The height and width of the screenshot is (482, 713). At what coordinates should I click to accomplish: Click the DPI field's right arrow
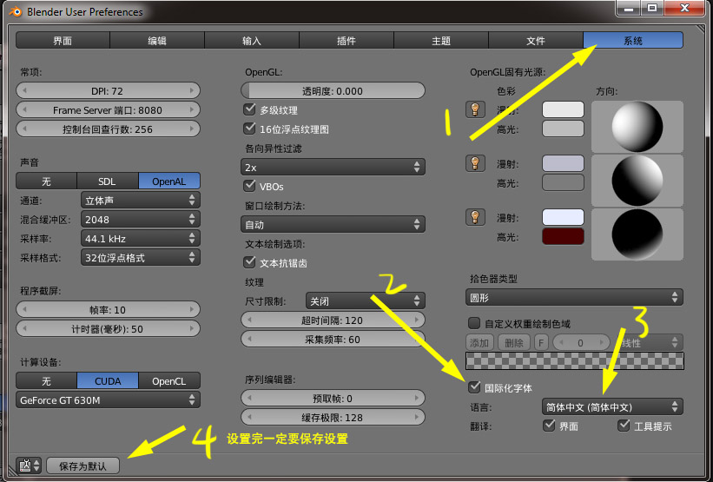tap(192, 90)
